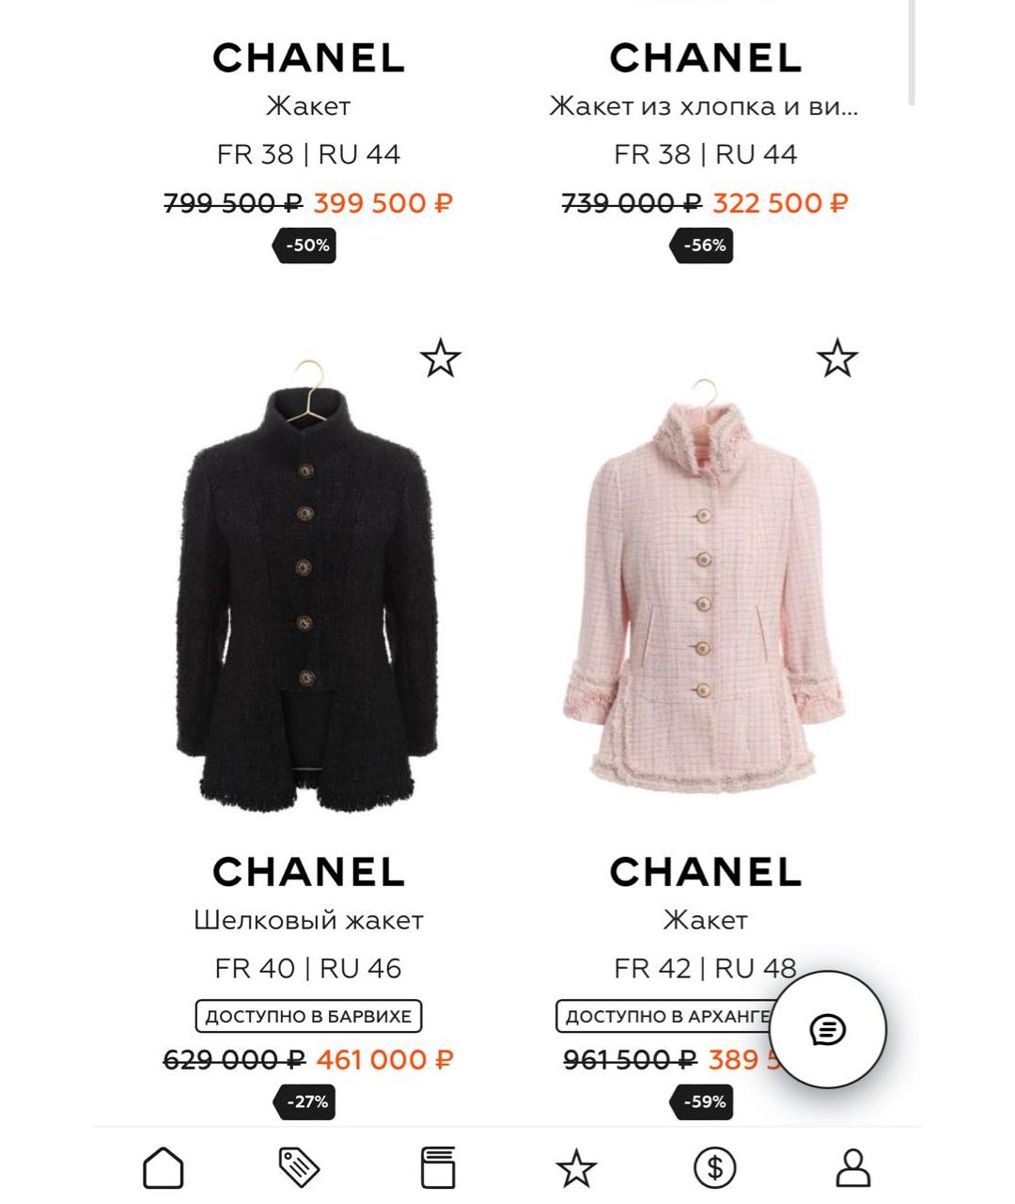Open the price tag sale tab

(300, 1168)
